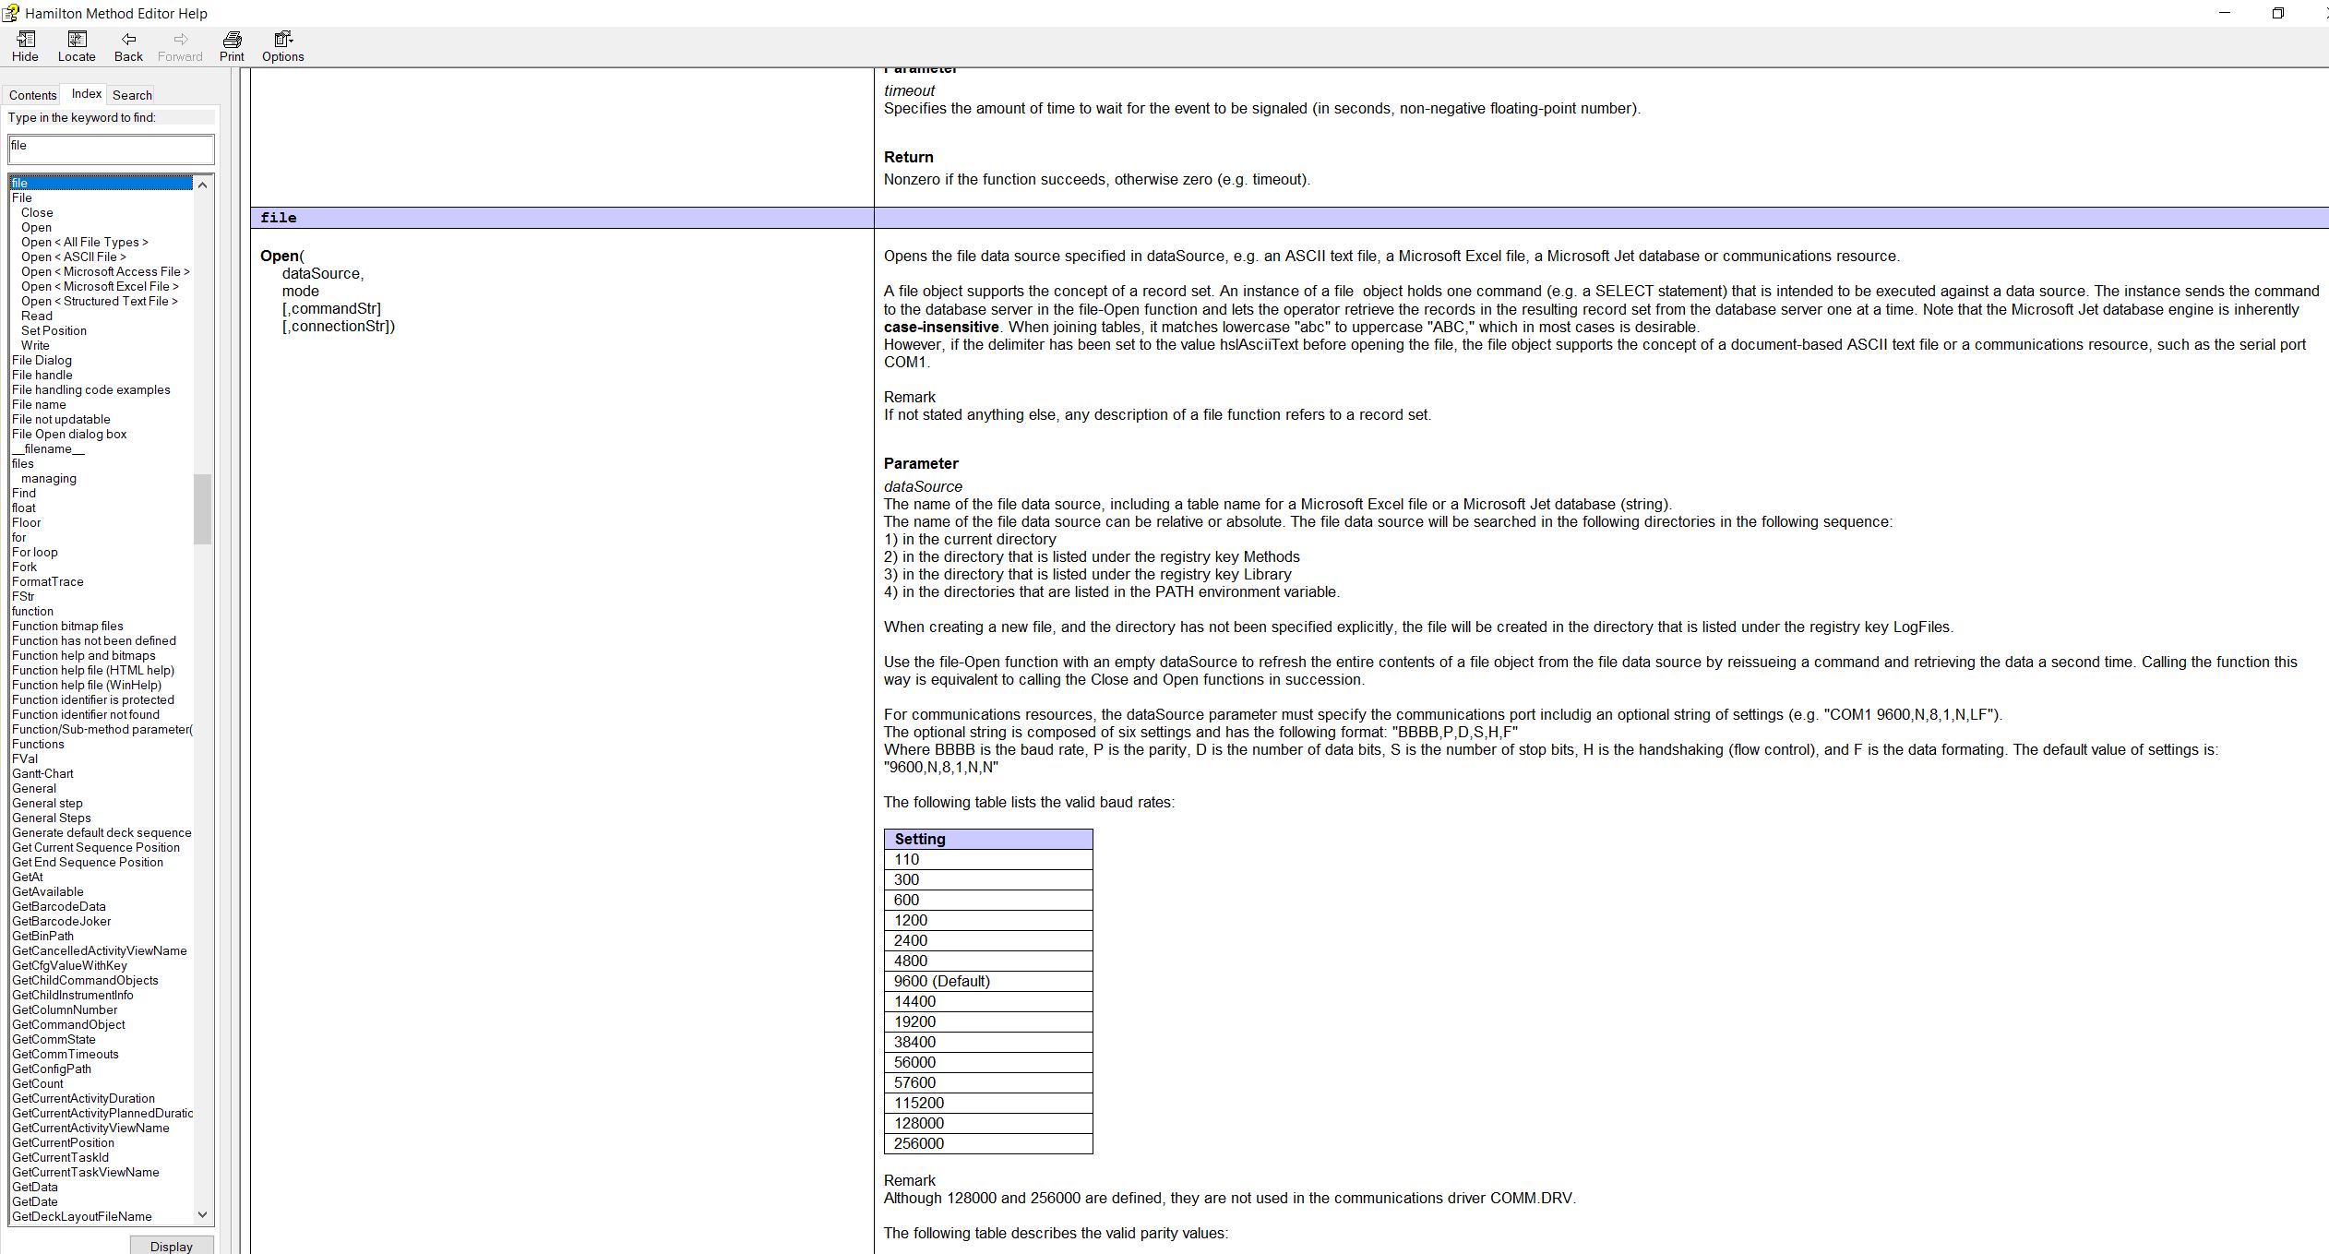Image resolution: width=2329 pixels, height=1254 pixels.
Task: Click the keyword input field
Action: point(111,149)
